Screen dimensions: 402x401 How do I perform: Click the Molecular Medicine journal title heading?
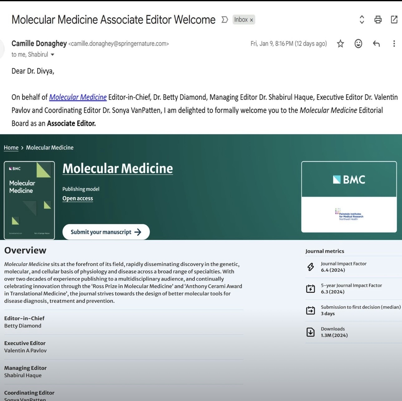[118, 169]
